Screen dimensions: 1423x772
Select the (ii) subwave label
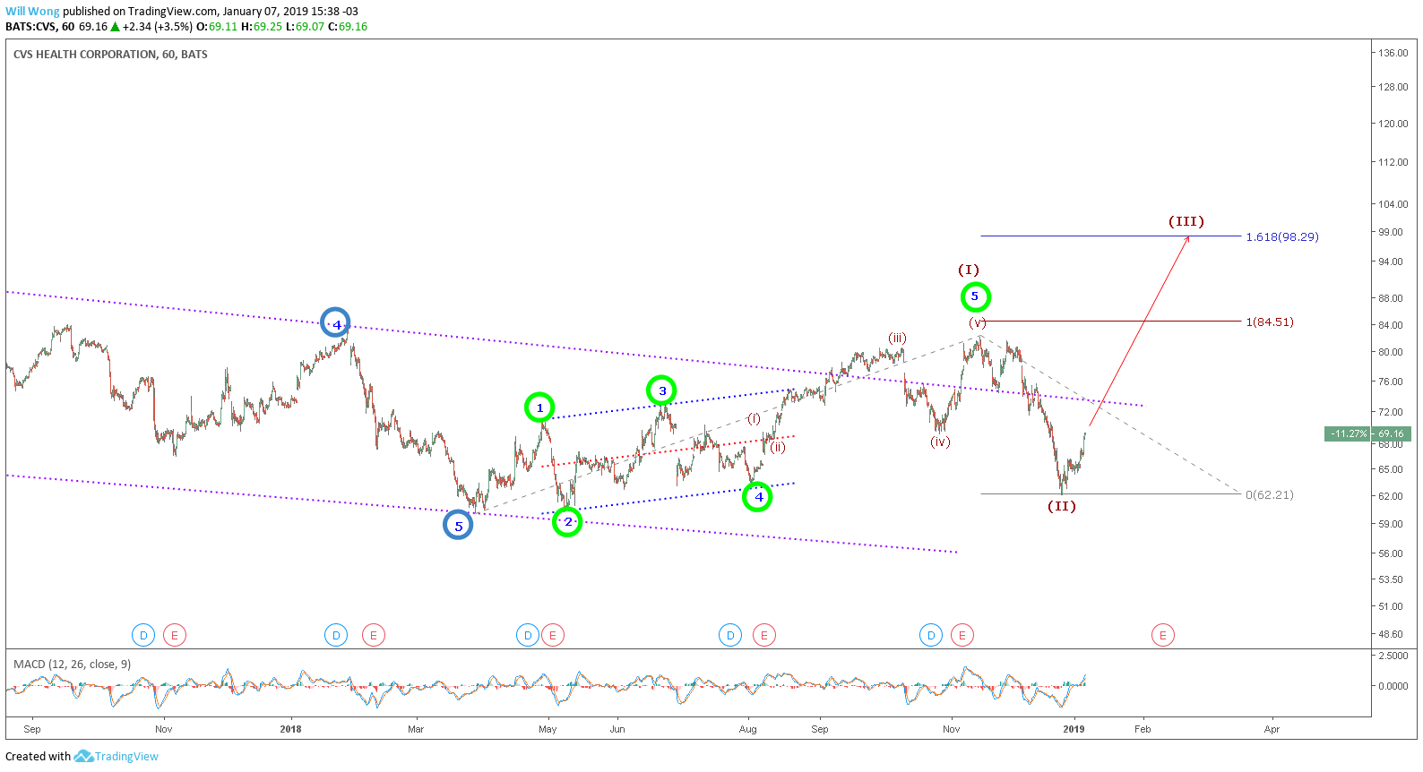778,447
